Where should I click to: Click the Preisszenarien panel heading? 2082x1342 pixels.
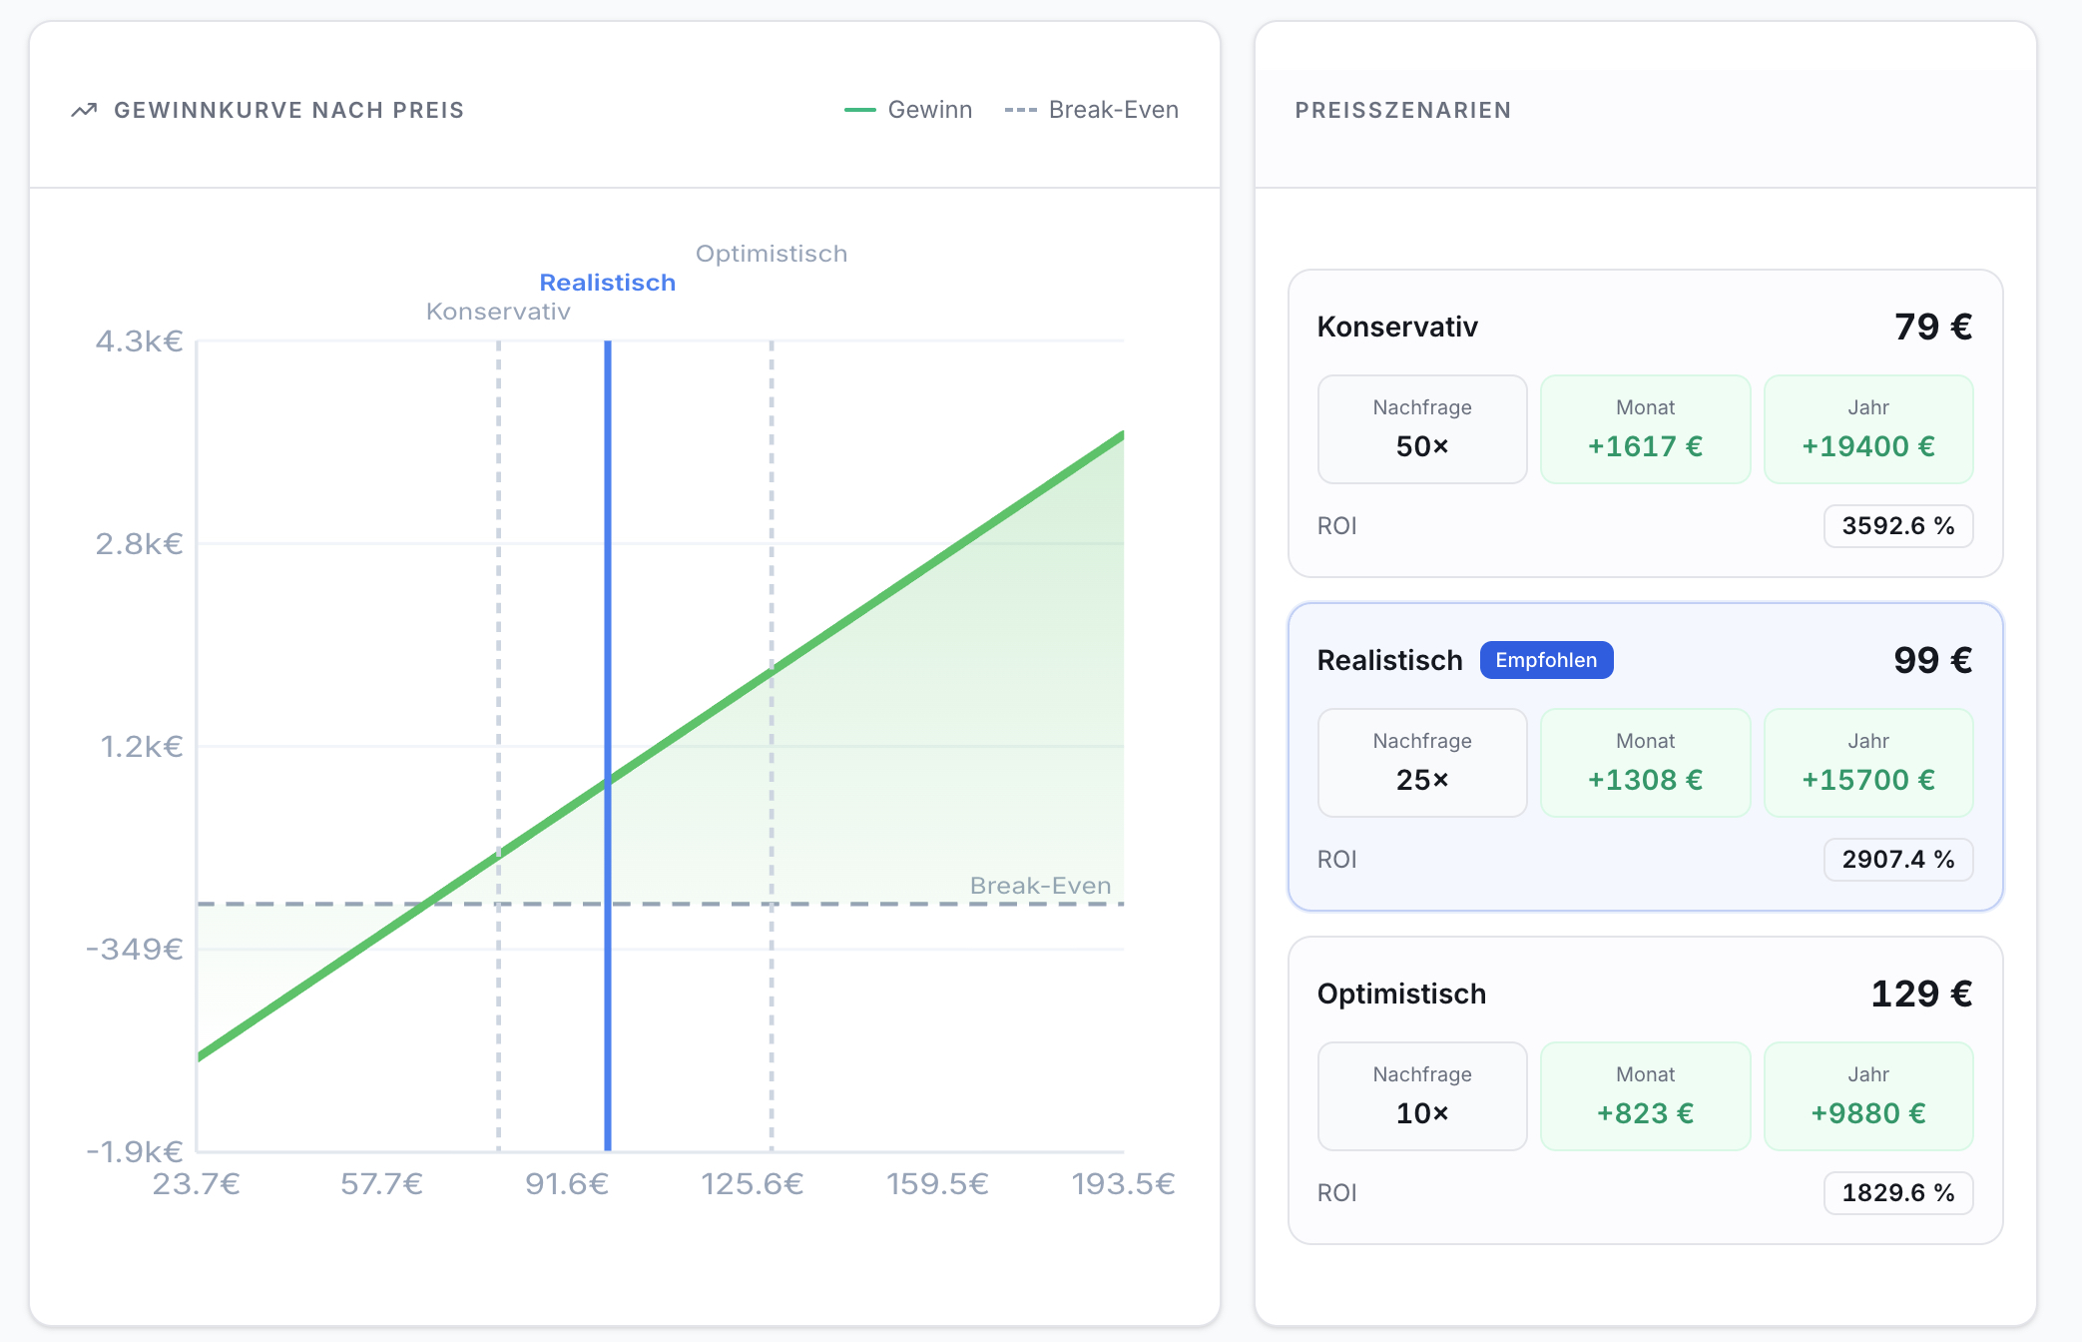[x=1403, y=110]
